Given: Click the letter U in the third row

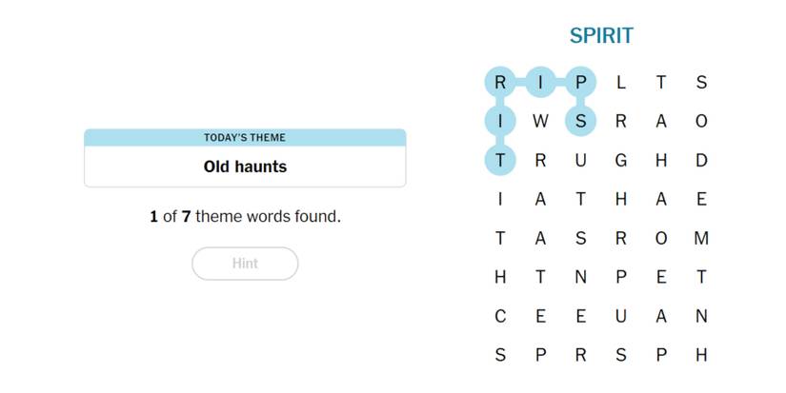Looking at the screenshot, I should (x=580, y=161).
